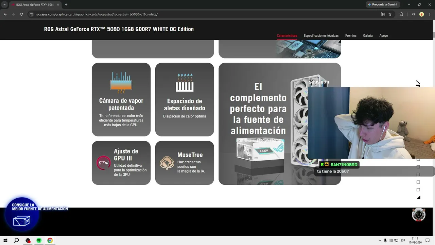435x245 pixels.
Task: Click the Ajuste de GPU III heading
Action: click(x=126, y=154)
